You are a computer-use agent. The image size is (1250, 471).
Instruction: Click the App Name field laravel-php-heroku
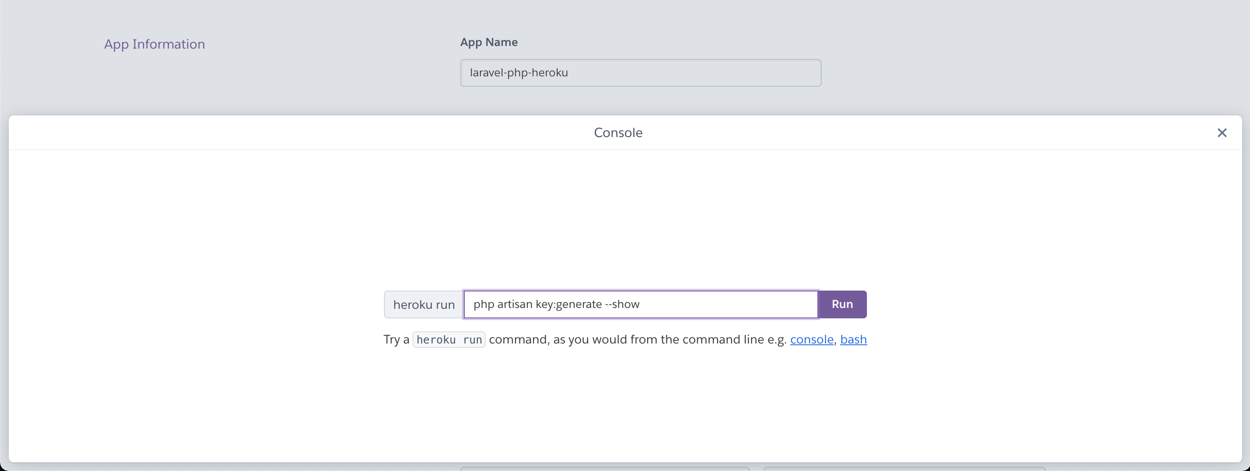pos(641,73)
